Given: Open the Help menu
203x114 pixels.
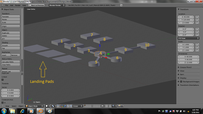Looking at the screenshot, I should tap(24, 5).
